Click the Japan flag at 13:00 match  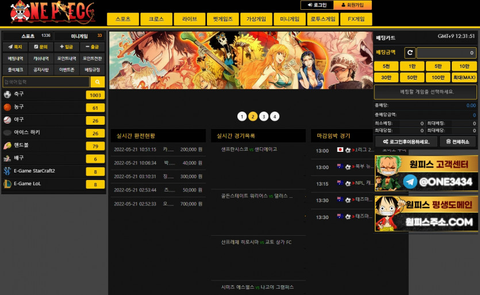[x=340, y=150]
